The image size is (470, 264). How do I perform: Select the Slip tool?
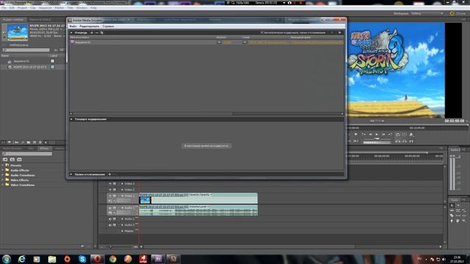coord(458,216)
